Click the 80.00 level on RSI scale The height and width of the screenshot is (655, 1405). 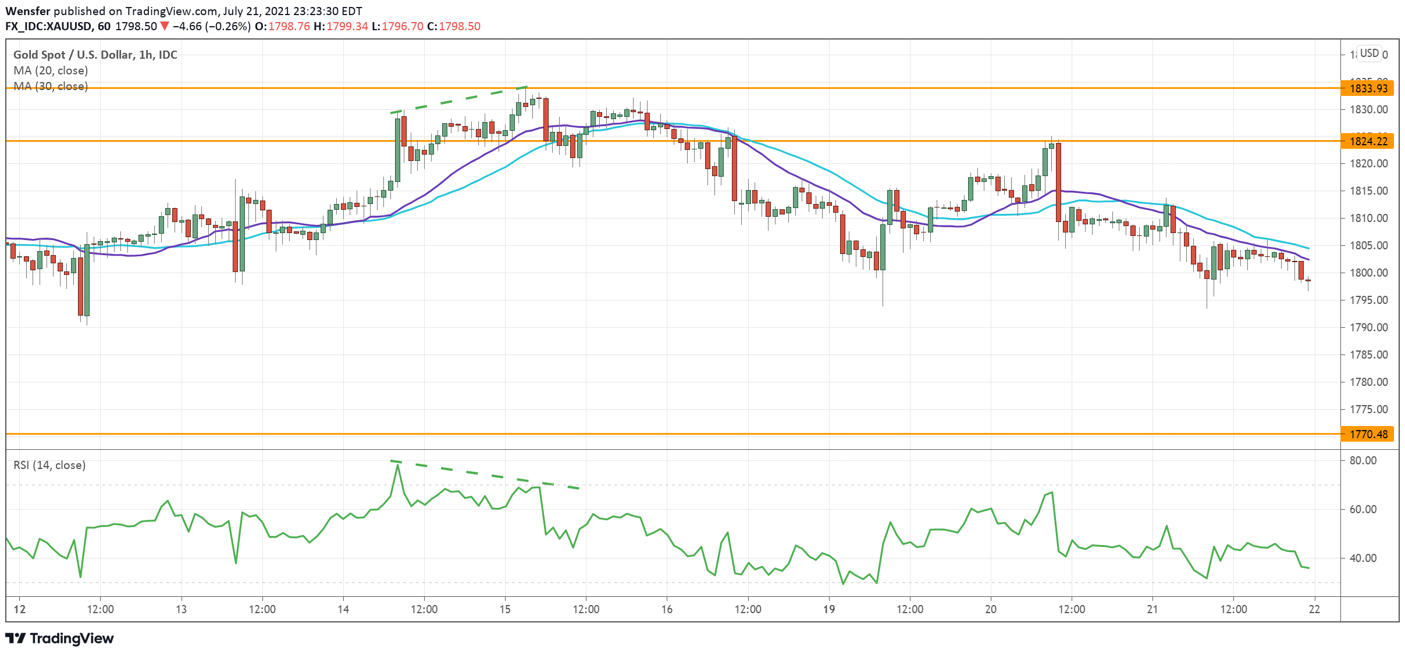click(x=1363, y=460)
